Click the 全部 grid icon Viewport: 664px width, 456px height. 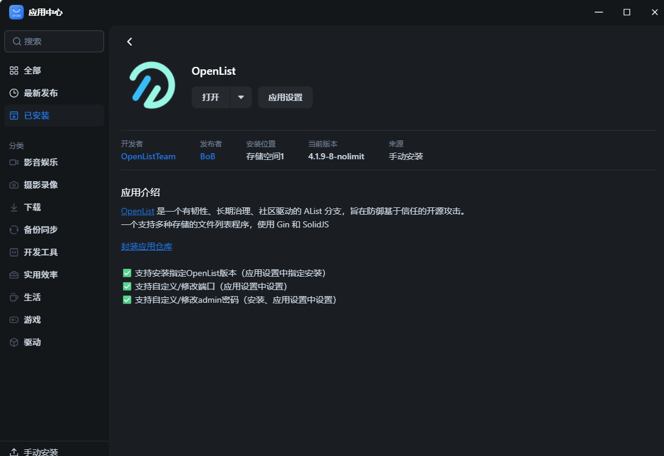point(14,71)
